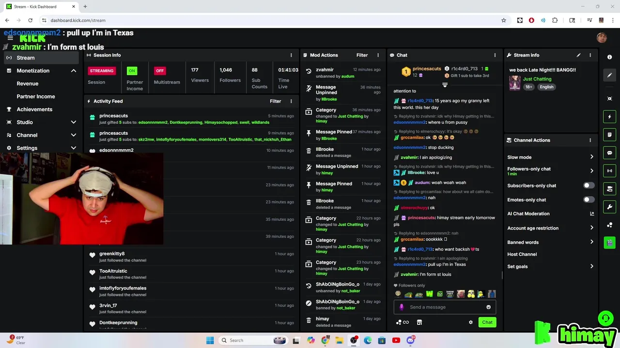
Task: Expand Slow mode options
Action: coord(591,157)
